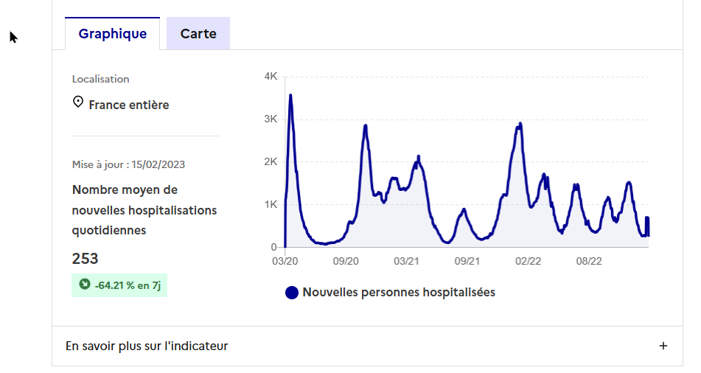Click the France entière location text
This screenshot has width=701, height=373.
(x=128, y=105)
